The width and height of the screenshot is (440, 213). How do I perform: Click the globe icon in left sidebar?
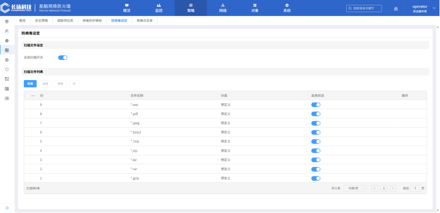pyautogui.click(x=7, y=40)
